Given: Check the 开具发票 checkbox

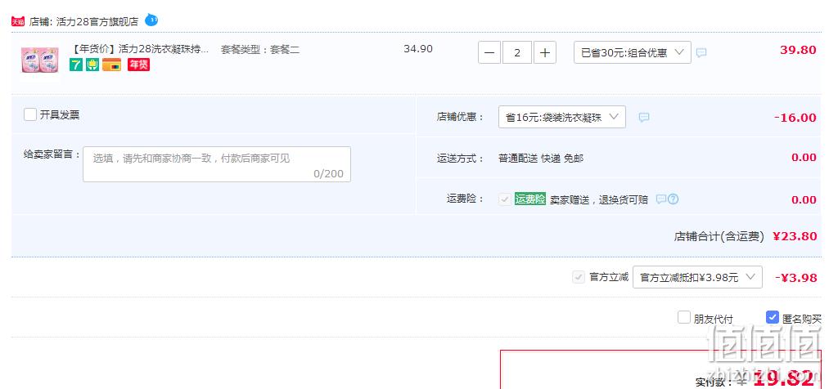Looking at the screenshot, I should coord(30,114).
